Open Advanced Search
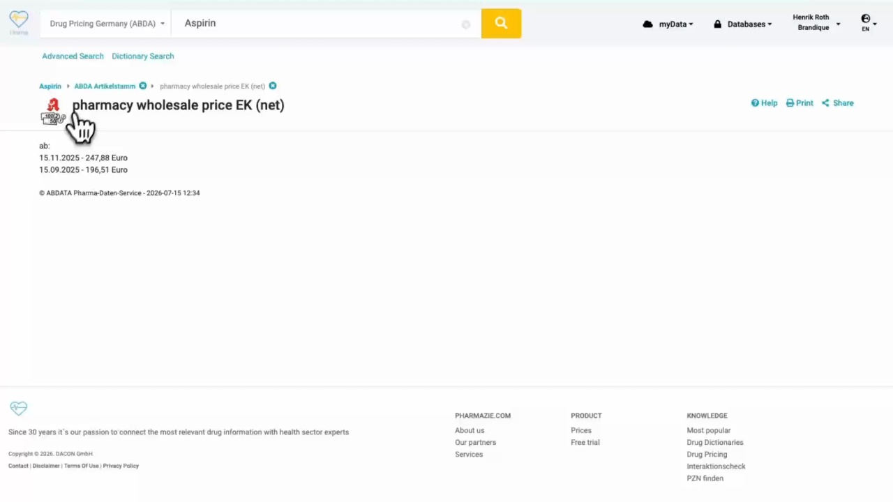The width and height of the screenshot is (893, 502). [73, 56]
